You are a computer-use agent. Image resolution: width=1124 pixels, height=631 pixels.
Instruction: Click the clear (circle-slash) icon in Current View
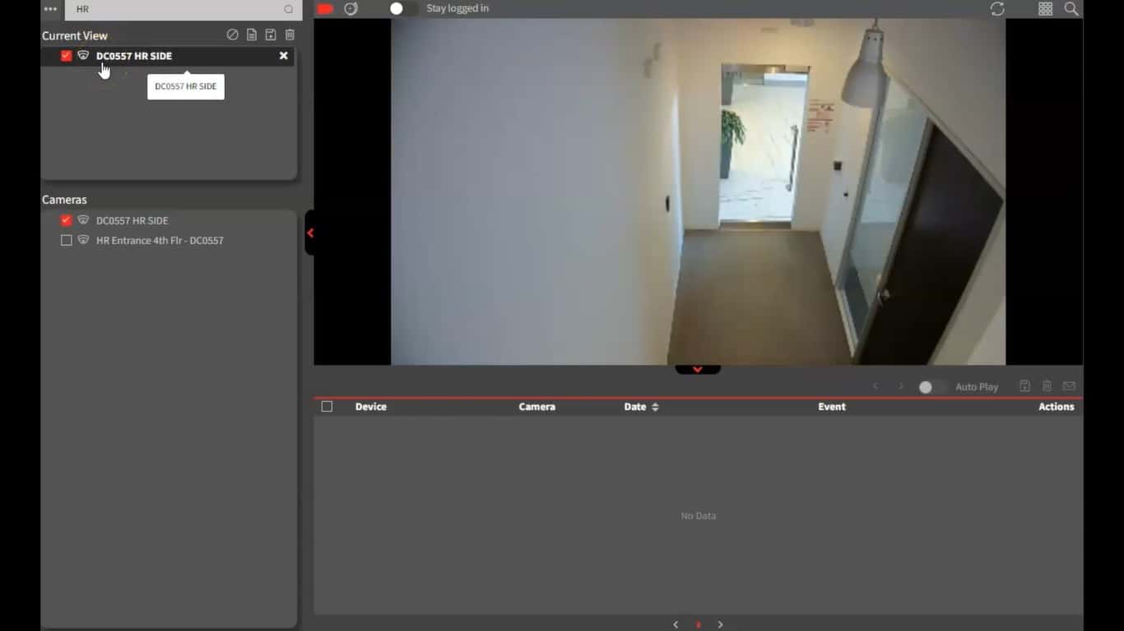coord(233,35)
